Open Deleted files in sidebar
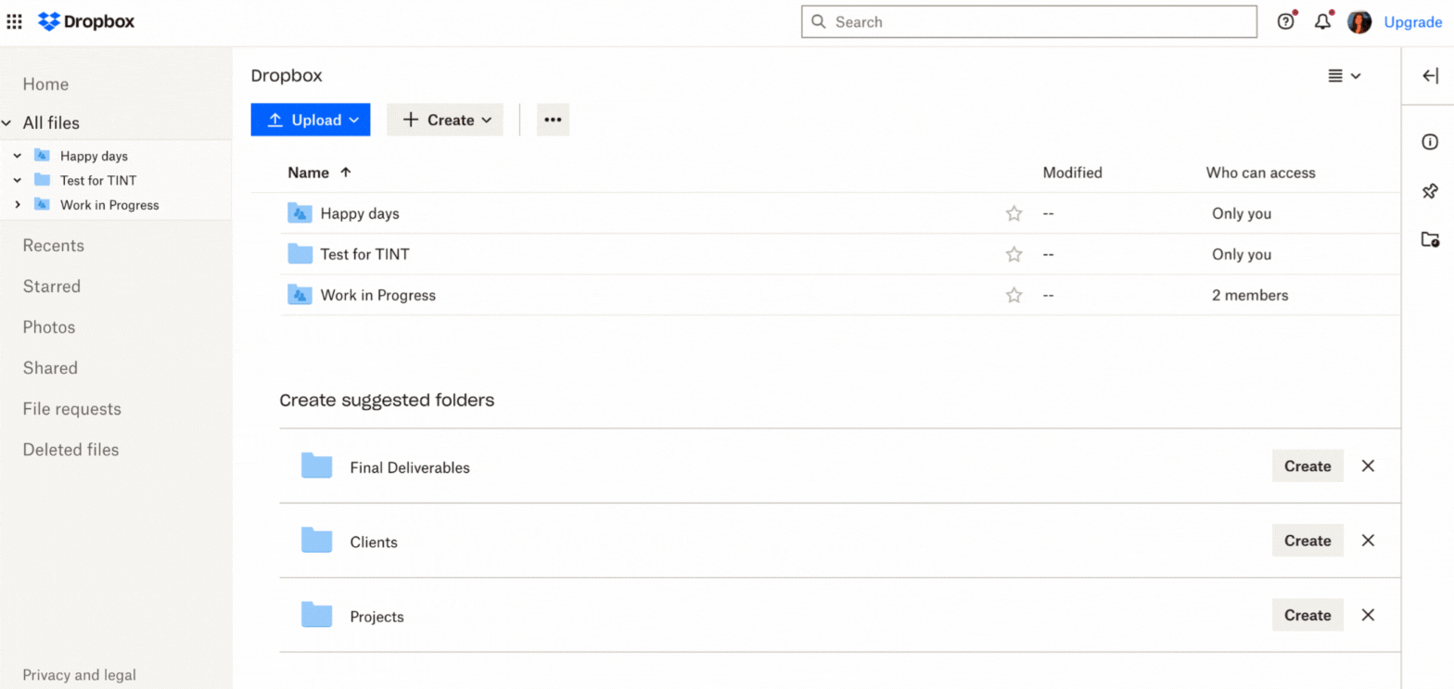 [x=70, y=450]
